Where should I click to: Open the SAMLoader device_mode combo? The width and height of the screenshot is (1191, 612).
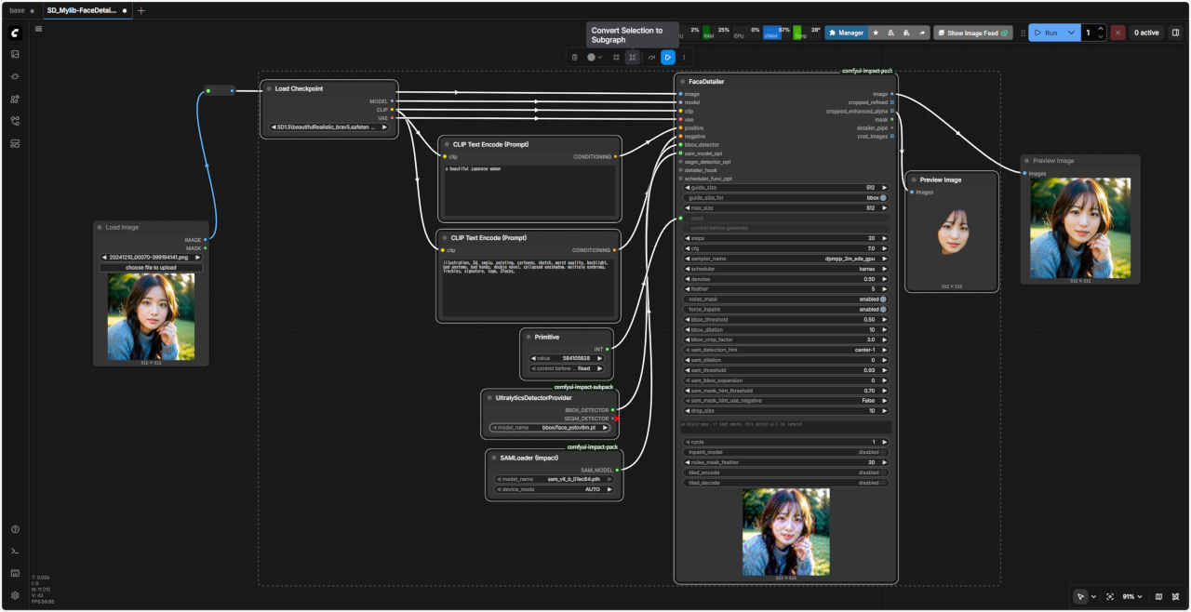point(554,488)
